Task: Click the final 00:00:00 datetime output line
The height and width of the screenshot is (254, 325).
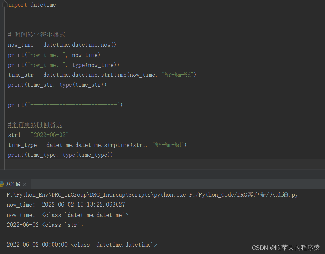Action: [x=82, y=245]
